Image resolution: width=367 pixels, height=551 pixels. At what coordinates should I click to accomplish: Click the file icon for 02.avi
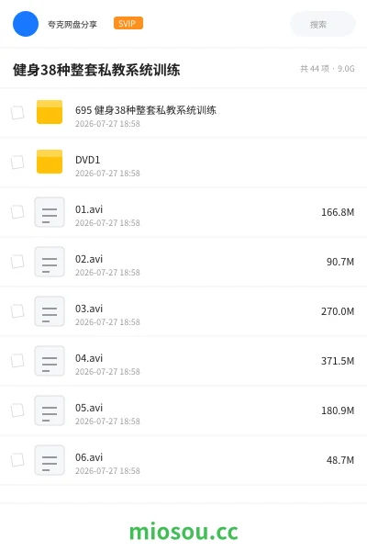[50, 262]
